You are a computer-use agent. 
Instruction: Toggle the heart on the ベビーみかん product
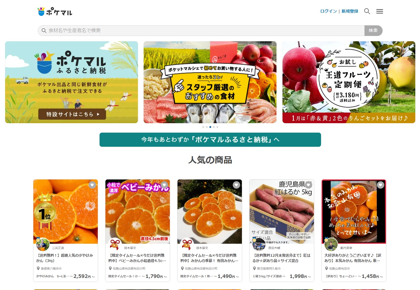[164, 185]
